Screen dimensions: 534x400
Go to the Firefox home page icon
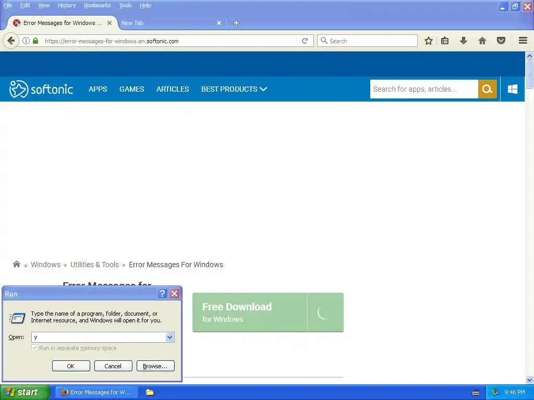tap(482, 41)
